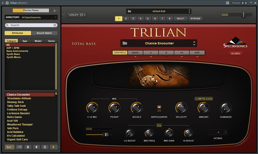Viewport: 258px width, 154px height.
Task: Expand the title bar arrow beside Trilian
Action: 3,3
